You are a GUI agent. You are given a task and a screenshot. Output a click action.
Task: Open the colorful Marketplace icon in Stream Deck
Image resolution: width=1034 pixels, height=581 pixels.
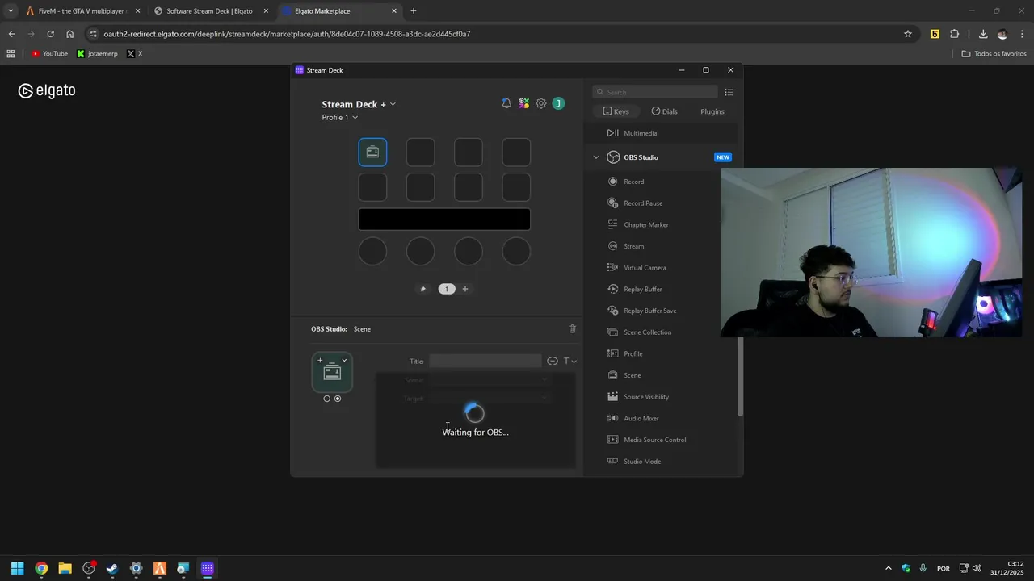click(524, 103)
